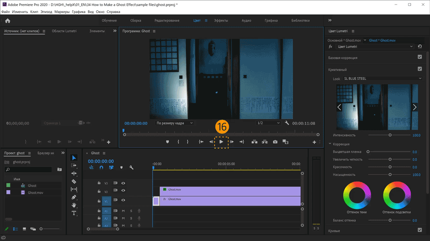The image size is (430, 241).
Task: Select the Hand tool
Action: 74,205
